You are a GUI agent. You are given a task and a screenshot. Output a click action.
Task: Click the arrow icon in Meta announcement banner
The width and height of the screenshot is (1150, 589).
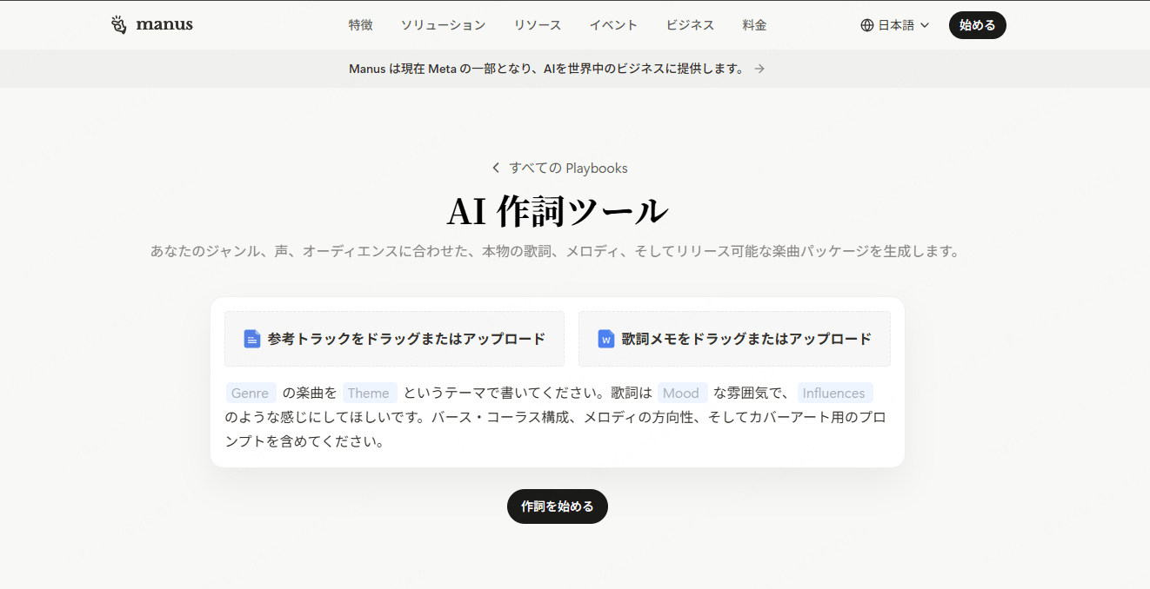pos(759,69)
